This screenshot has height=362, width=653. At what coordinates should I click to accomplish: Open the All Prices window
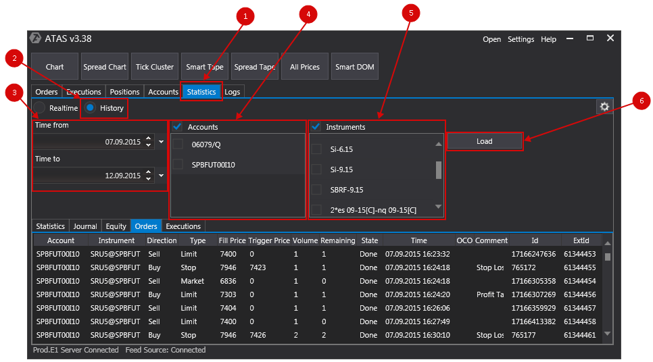[x=304, y=67]
